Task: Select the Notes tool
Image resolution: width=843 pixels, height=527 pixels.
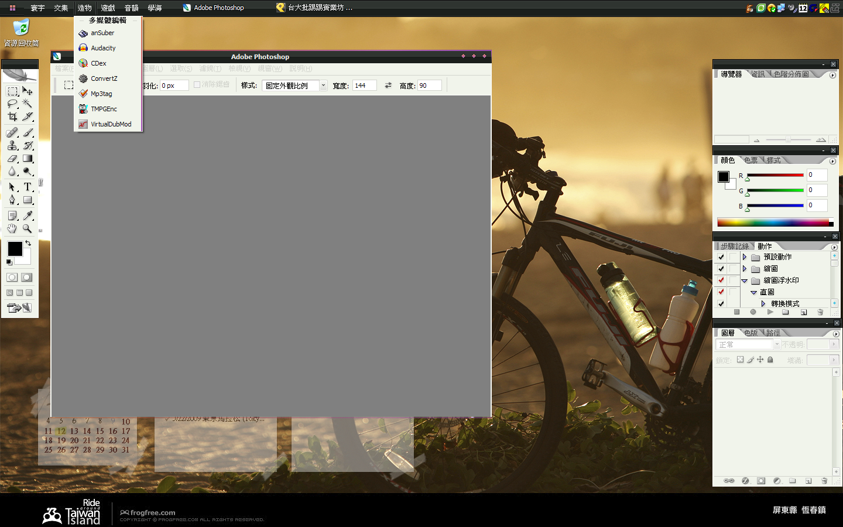Action: tap(12, 215)
